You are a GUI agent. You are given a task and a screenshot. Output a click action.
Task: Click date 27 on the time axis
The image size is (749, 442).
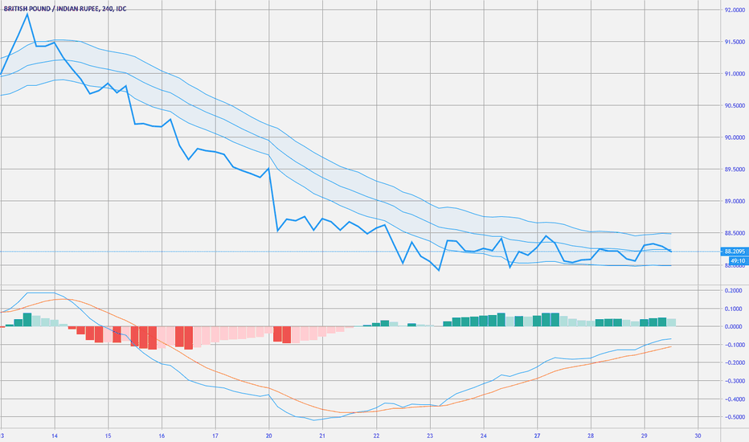click(x=538, y=436)
